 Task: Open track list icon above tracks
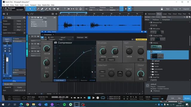pos(53,14)
